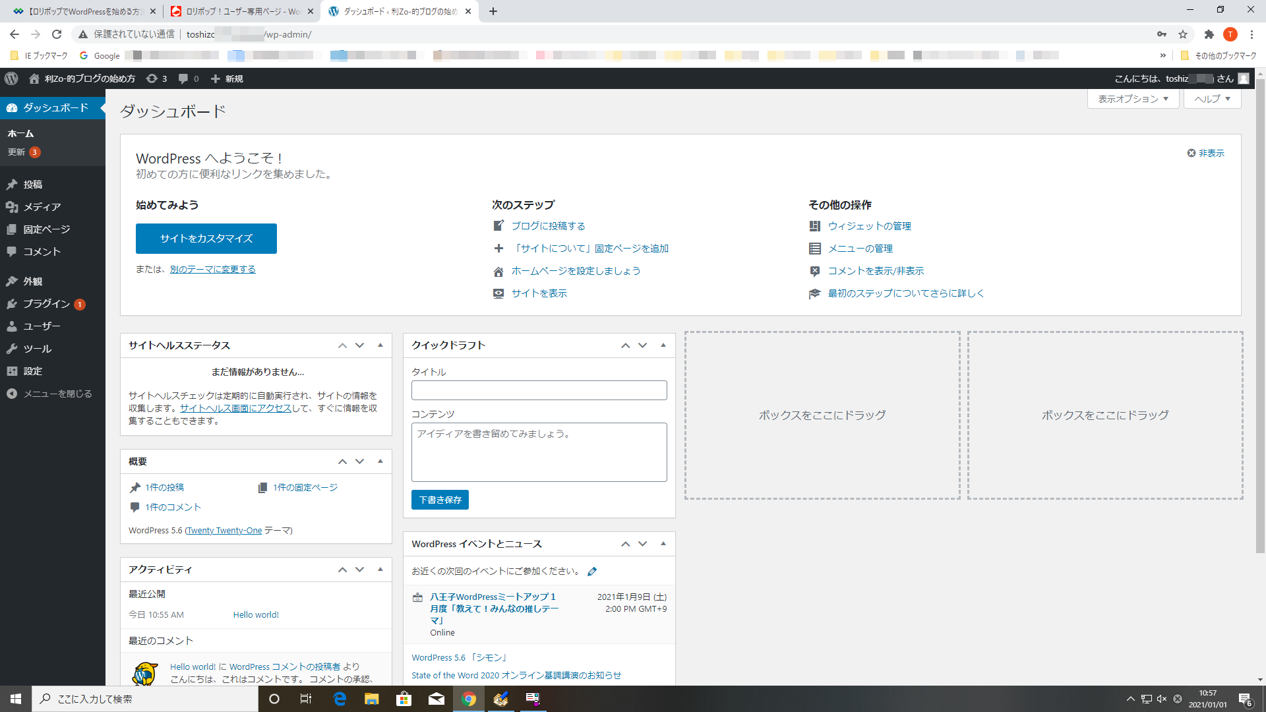Click the WordPress logo in admin bar

point(11,78)
